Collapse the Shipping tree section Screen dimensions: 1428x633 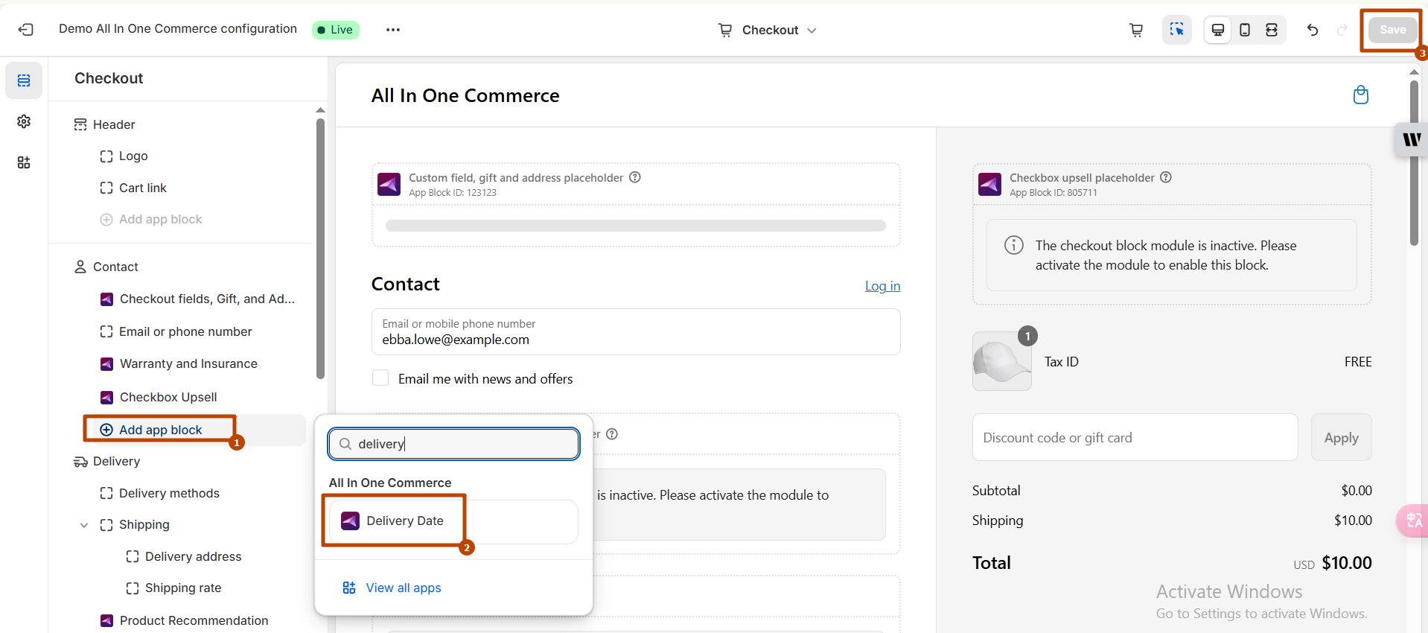point(84,525)
